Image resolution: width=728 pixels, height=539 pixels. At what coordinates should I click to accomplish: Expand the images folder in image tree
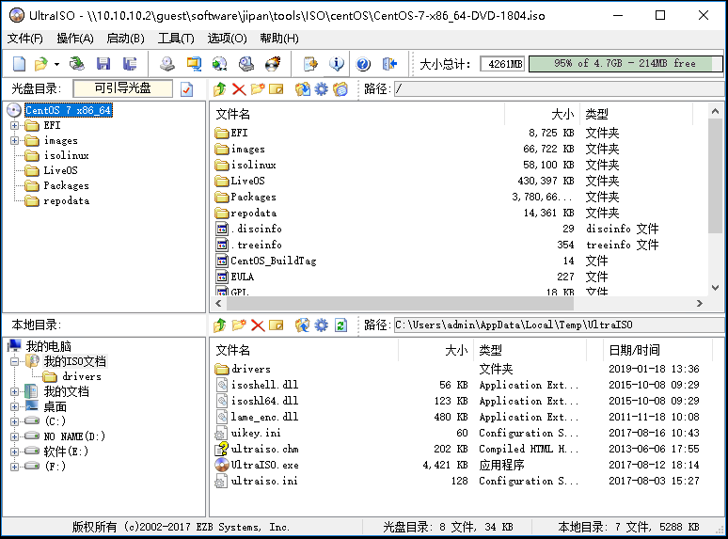(x=14, y=141)
